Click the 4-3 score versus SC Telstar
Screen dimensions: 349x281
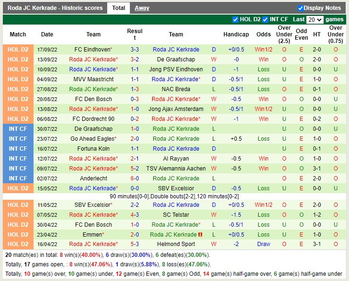[135, 215]
